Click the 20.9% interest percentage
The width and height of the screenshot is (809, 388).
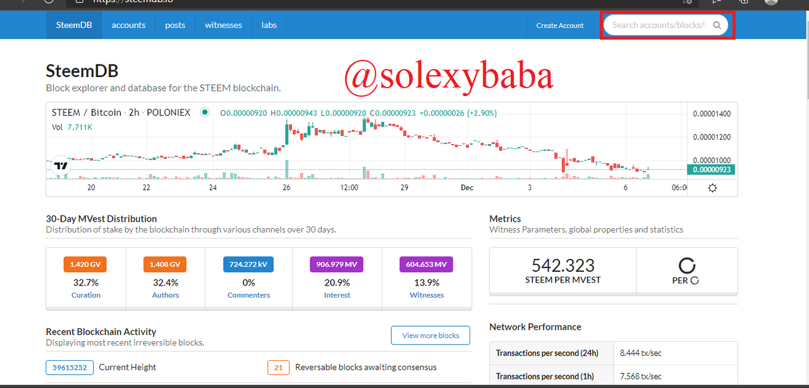click(337, 282)
